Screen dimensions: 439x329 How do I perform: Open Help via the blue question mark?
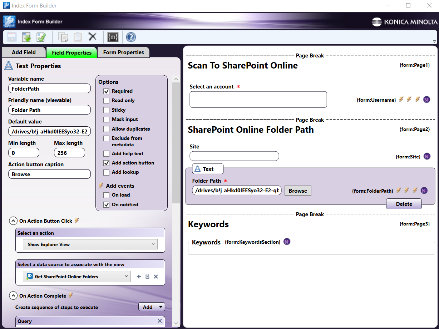(131, 37)
